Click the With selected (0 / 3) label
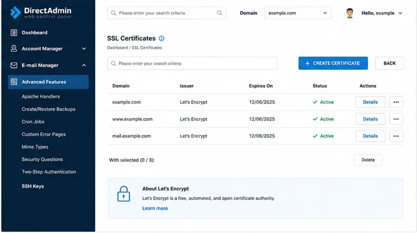The image size is (417, 233). tap(131, 160)
